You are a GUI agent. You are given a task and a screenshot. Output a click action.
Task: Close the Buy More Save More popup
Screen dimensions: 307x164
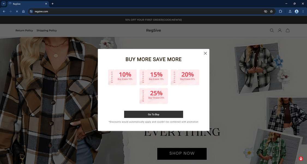[x=205, y=53]
